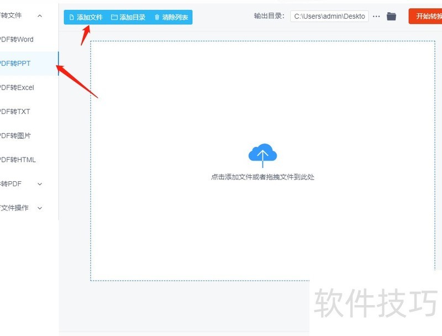Viewport: 442px width, 336px height.
Task: Click the dark folder browse icon
Action: click(392, 16)
